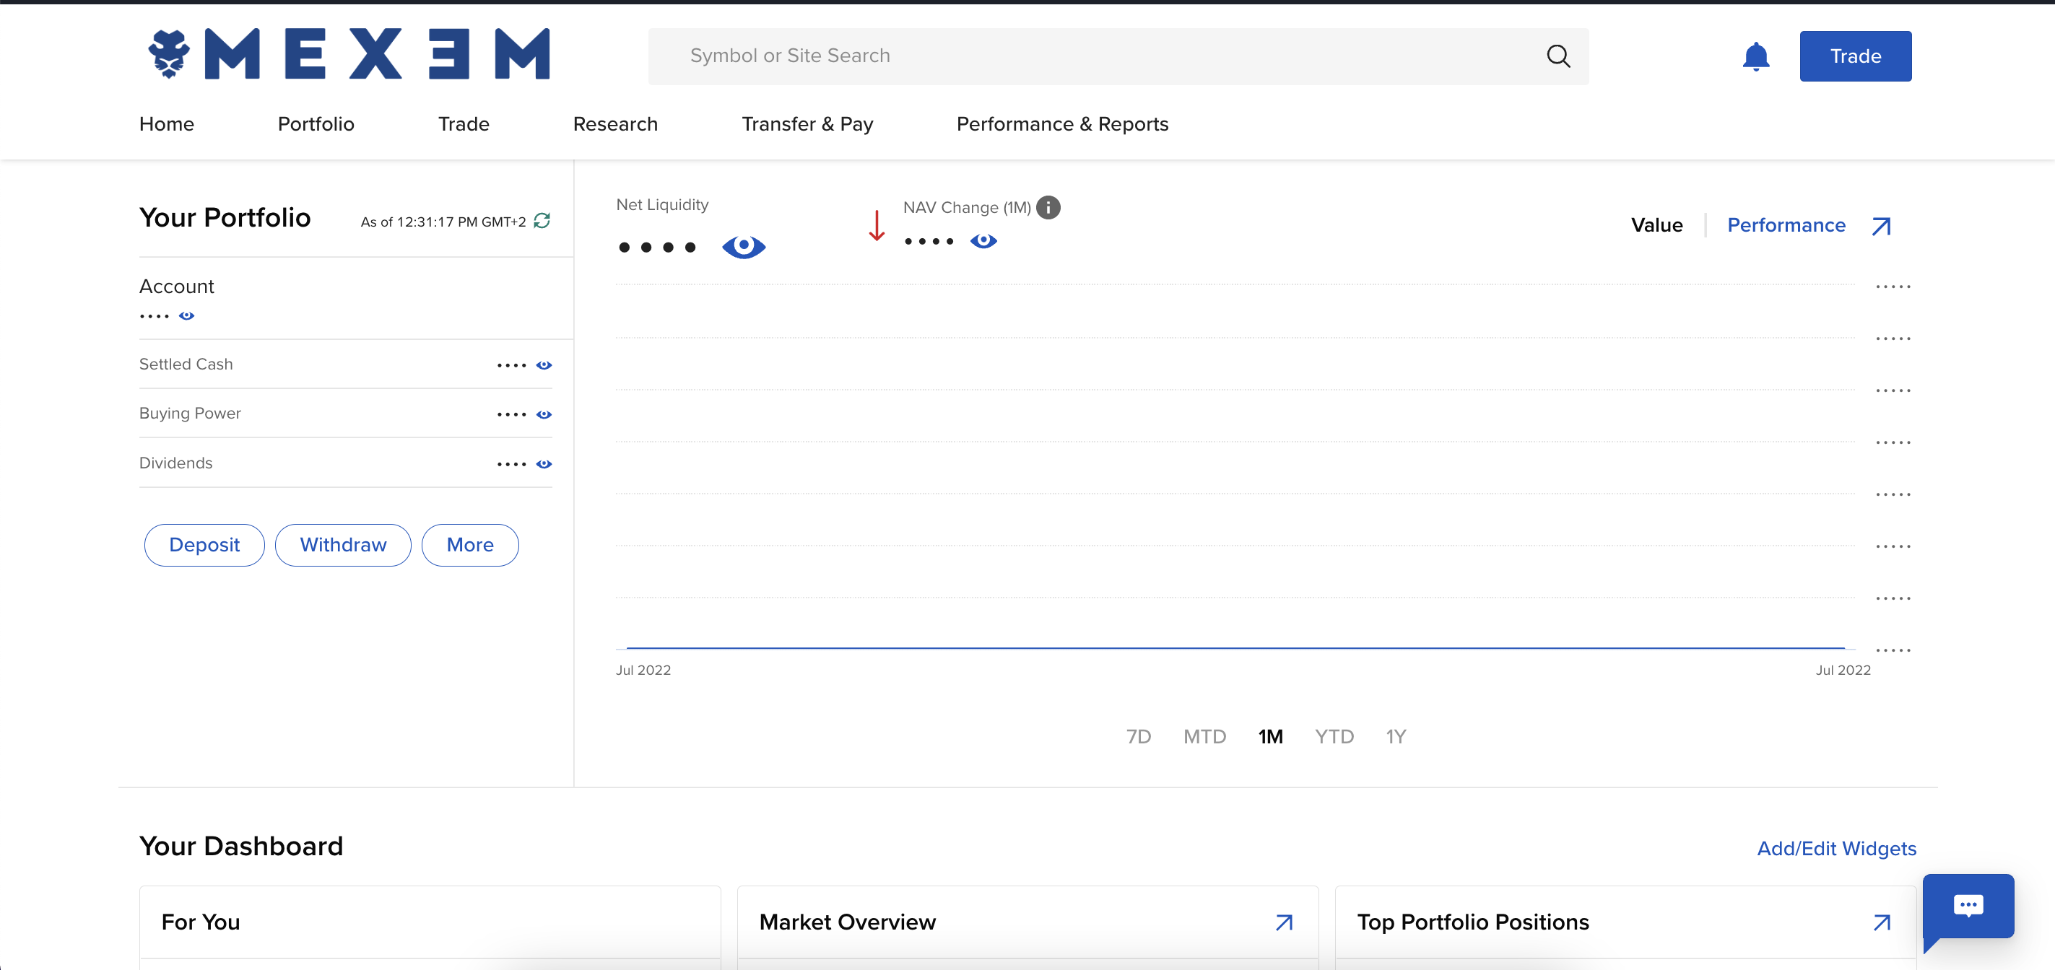The height and width of the screenshot is (970, 2055).
Task: Click the MEXEM lion logo
Action: pos(169,54)
